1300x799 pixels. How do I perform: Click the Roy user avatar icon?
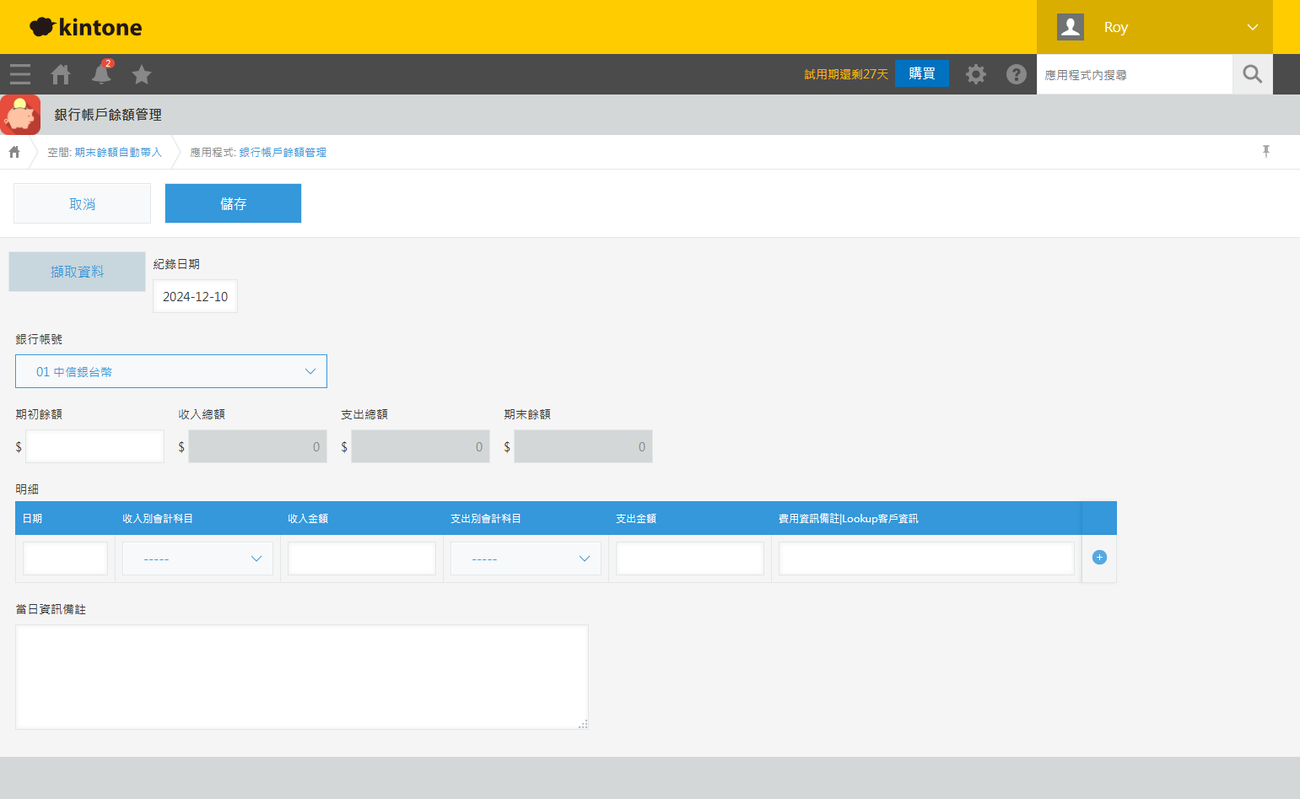pyautogui.click(x=1071, y=27)
